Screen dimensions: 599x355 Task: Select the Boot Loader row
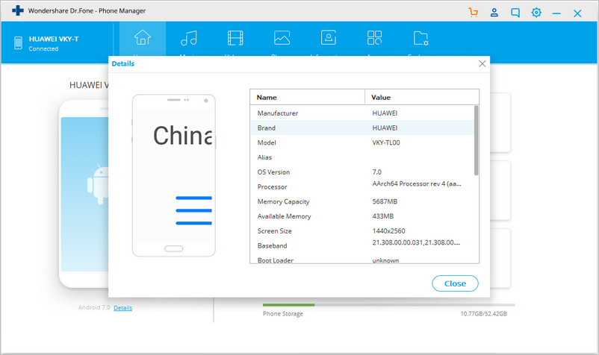[x=362, y=259]
